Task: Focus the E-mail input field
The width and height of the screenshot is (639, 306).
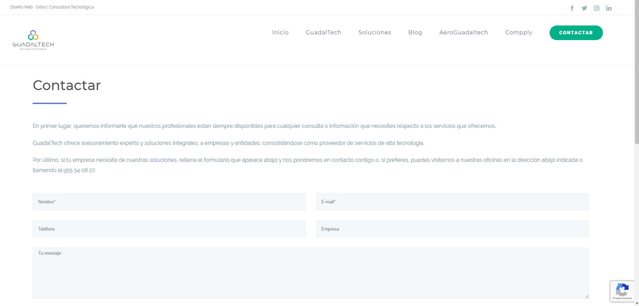Action: (x=452, y=202)
